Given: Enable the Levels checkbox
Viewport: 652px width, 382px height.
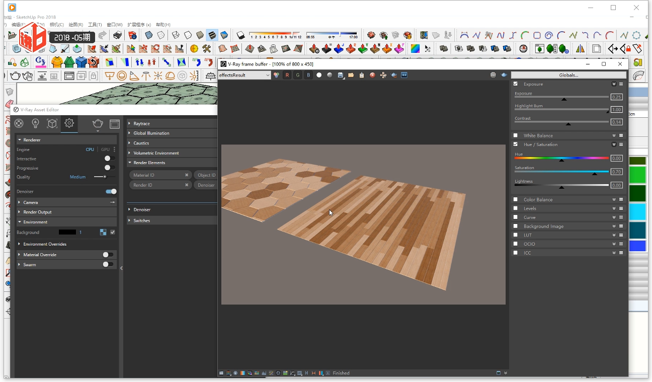Looking at the screenshot, I should pos(515,208).
